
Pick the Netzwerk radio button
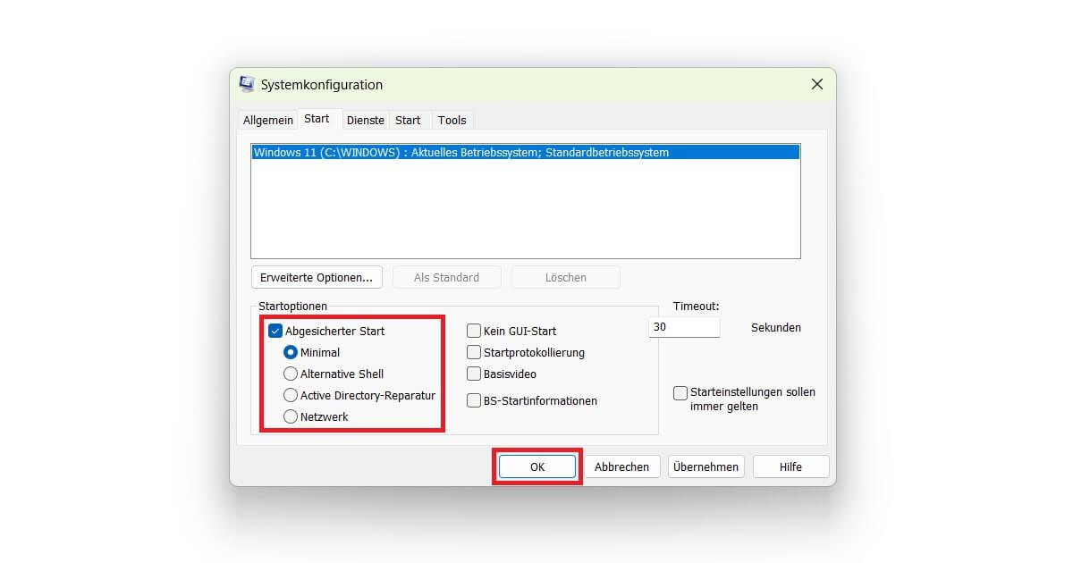(291, 416)
